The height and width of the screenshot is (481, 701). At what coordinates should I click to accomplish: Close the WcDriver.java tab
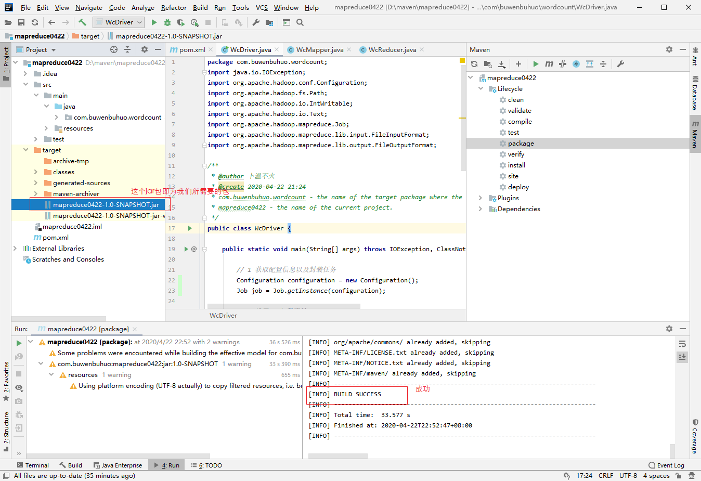tap(277, 49)
